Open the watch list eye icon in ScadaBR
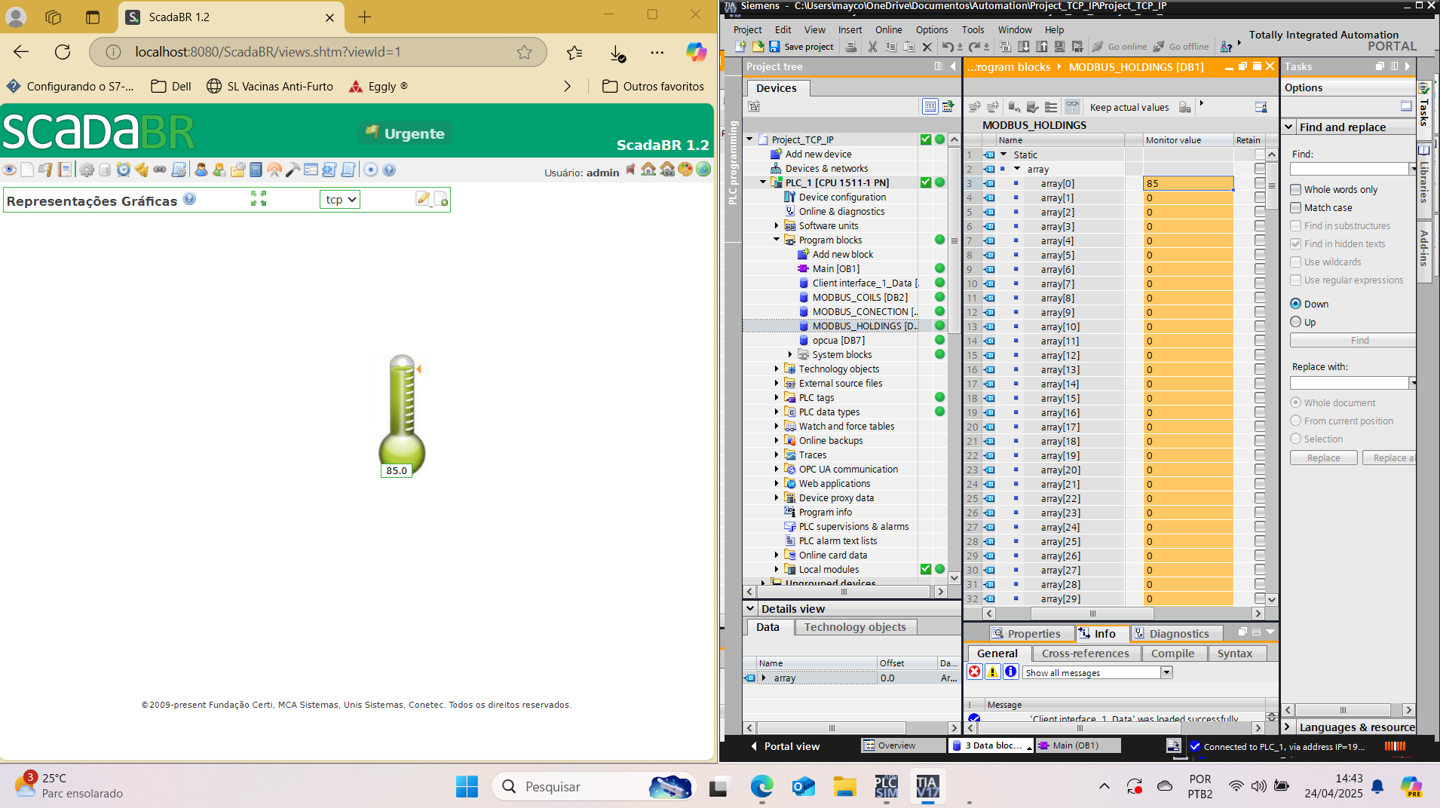Screen dimensions: 1440x808 pyautogui.click(x=9, y=170)
